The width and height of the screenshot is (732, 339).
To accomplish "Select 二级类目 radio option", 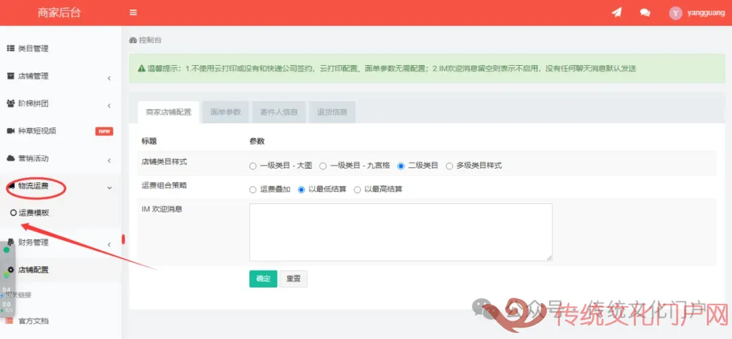I will pyautogui.click(x=401, y=165).
